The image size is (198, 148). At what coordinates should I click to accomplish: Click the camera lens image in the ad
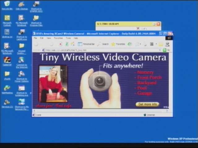click(100, 81)
